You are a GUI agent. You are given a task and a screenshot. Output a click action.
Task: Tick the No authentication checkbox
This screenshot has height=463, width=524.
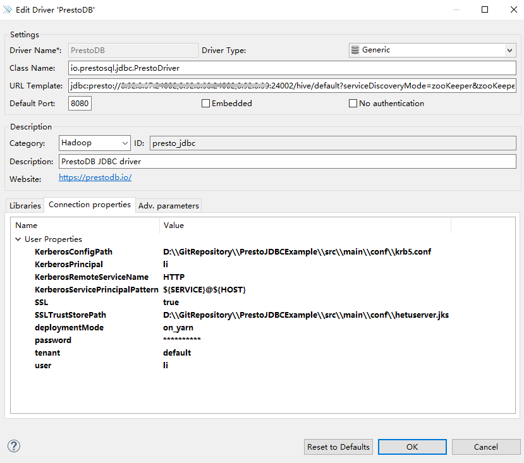(353, 104)
